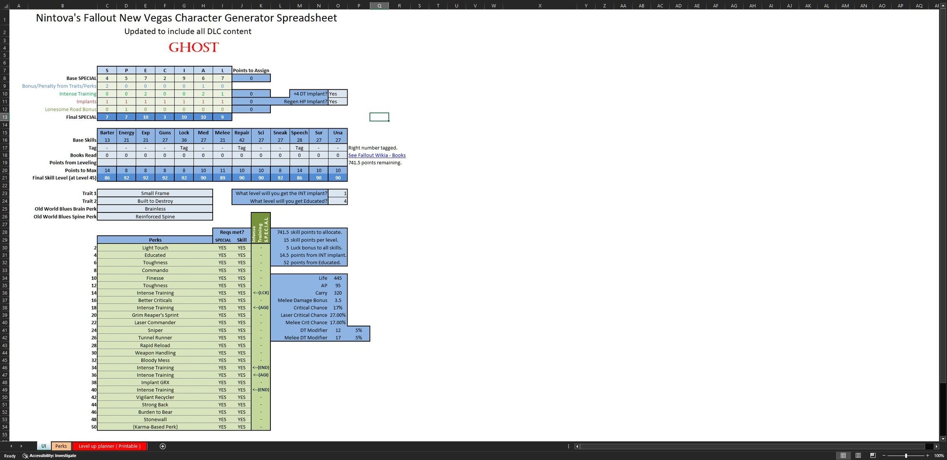Click the Lock skill Tag cell

click(x=184, y=148)
